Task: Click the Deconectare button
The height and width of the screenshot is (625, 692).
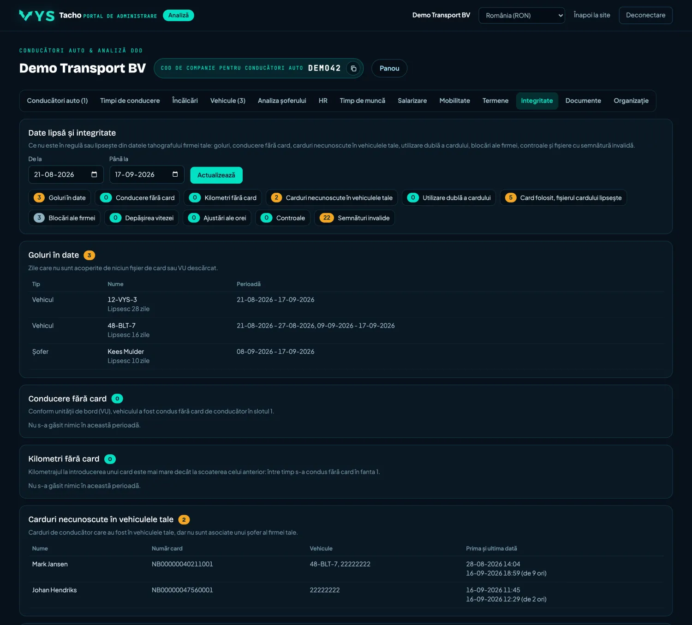Action: 645,15
